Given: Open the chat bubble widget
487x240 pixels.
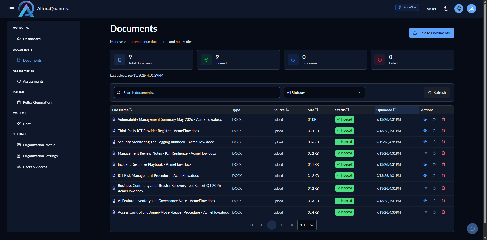Looking at the screenshot, I should click(472, 229).
